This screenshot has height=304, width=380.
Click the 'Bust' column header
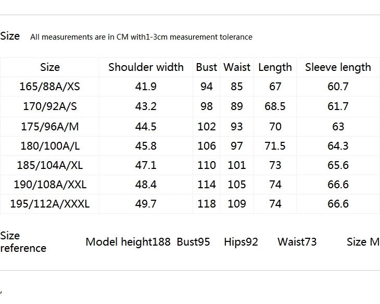pos(207,67)
